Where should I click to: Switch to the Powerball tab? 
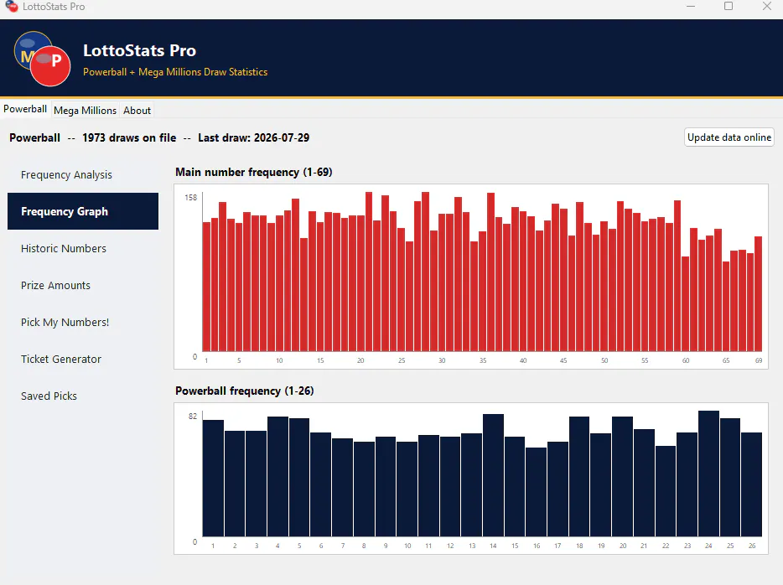pos(25,109)
